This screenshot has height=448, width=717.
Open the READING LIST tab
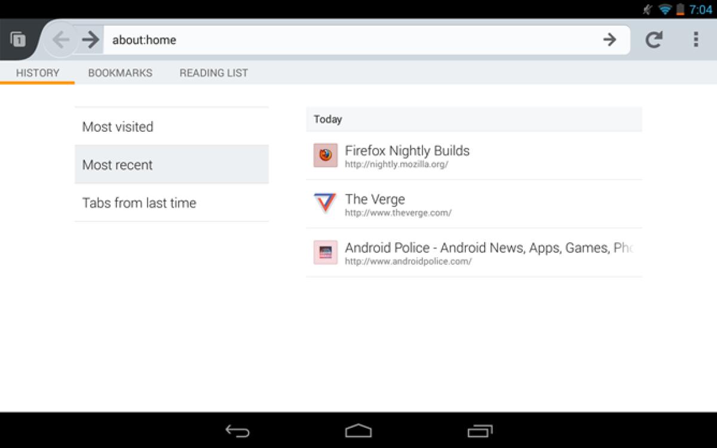tap(213, 73)
